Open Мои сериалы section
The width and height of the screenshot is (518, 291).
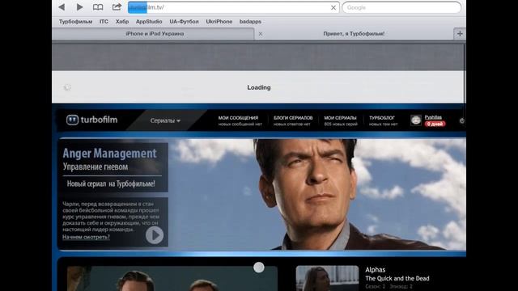pos(341,120)
